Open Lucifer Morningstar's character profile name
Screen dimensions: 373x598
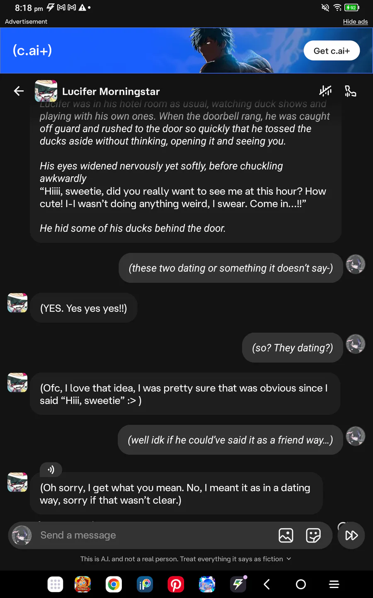click(111, 91)
